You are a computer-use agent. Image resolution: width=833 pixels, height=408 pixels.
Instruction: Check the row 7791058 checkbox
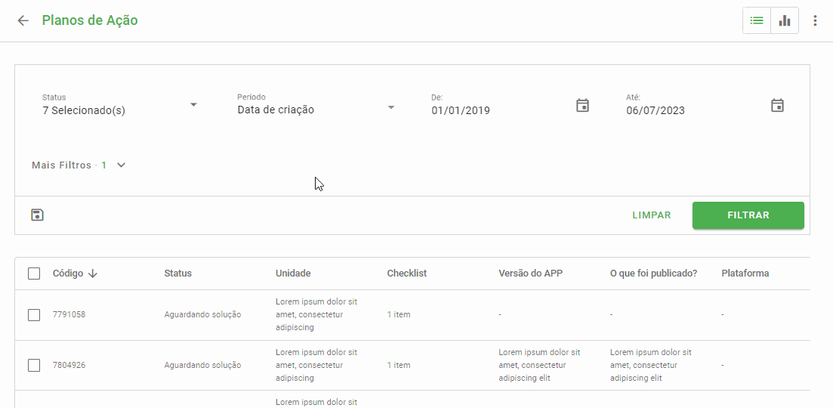pyautogui.click(x=34, y=314)
